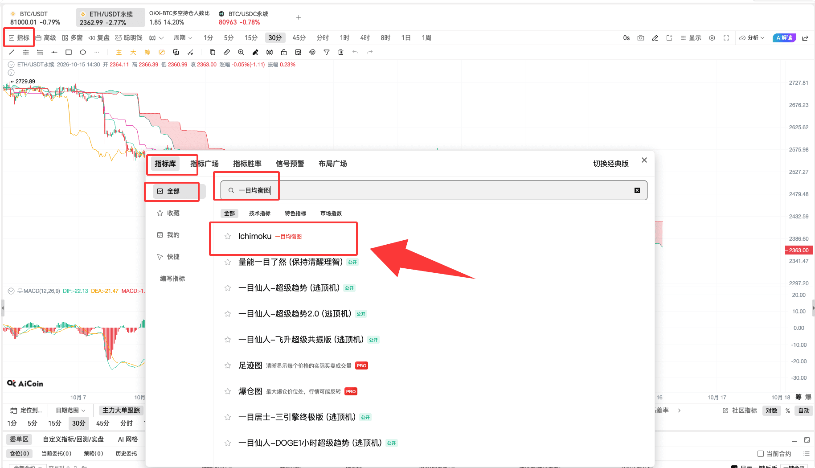Click the undo arrow in drawing toolbar
Viewport: 815px width, 468px height.
355,52
